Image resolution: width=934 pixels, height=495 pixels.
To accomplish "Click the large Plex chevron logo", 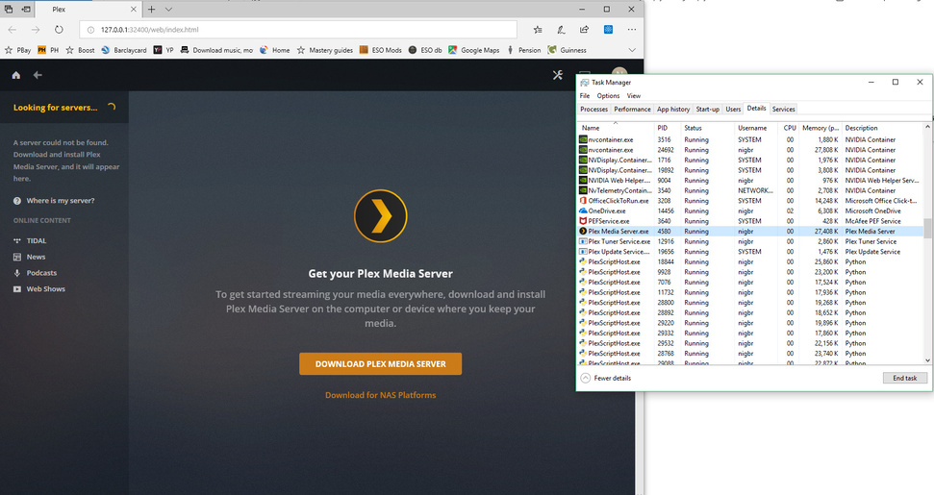I will pos(381,216).
